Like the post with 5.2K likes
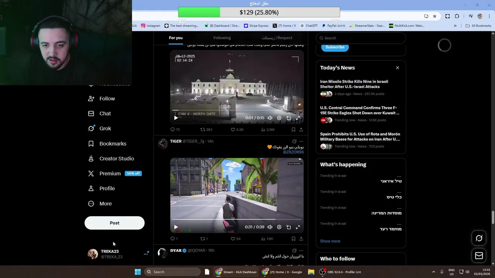The height and width of the screenshot is (278, 495). 237,129
